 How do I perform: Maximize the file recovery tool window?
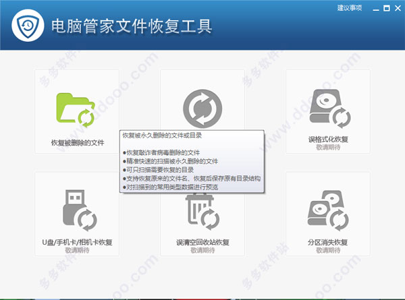(x=387, y=8)
